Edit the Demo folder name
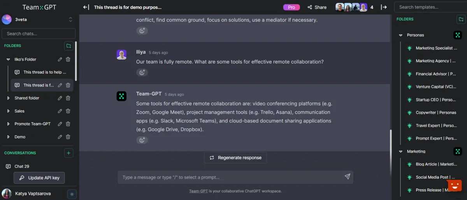The width and height of the screenshot is (467, 200). 60,137
